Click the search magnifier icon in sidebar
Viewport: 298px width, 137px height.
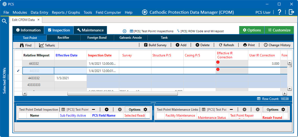[x=4, y=21]
